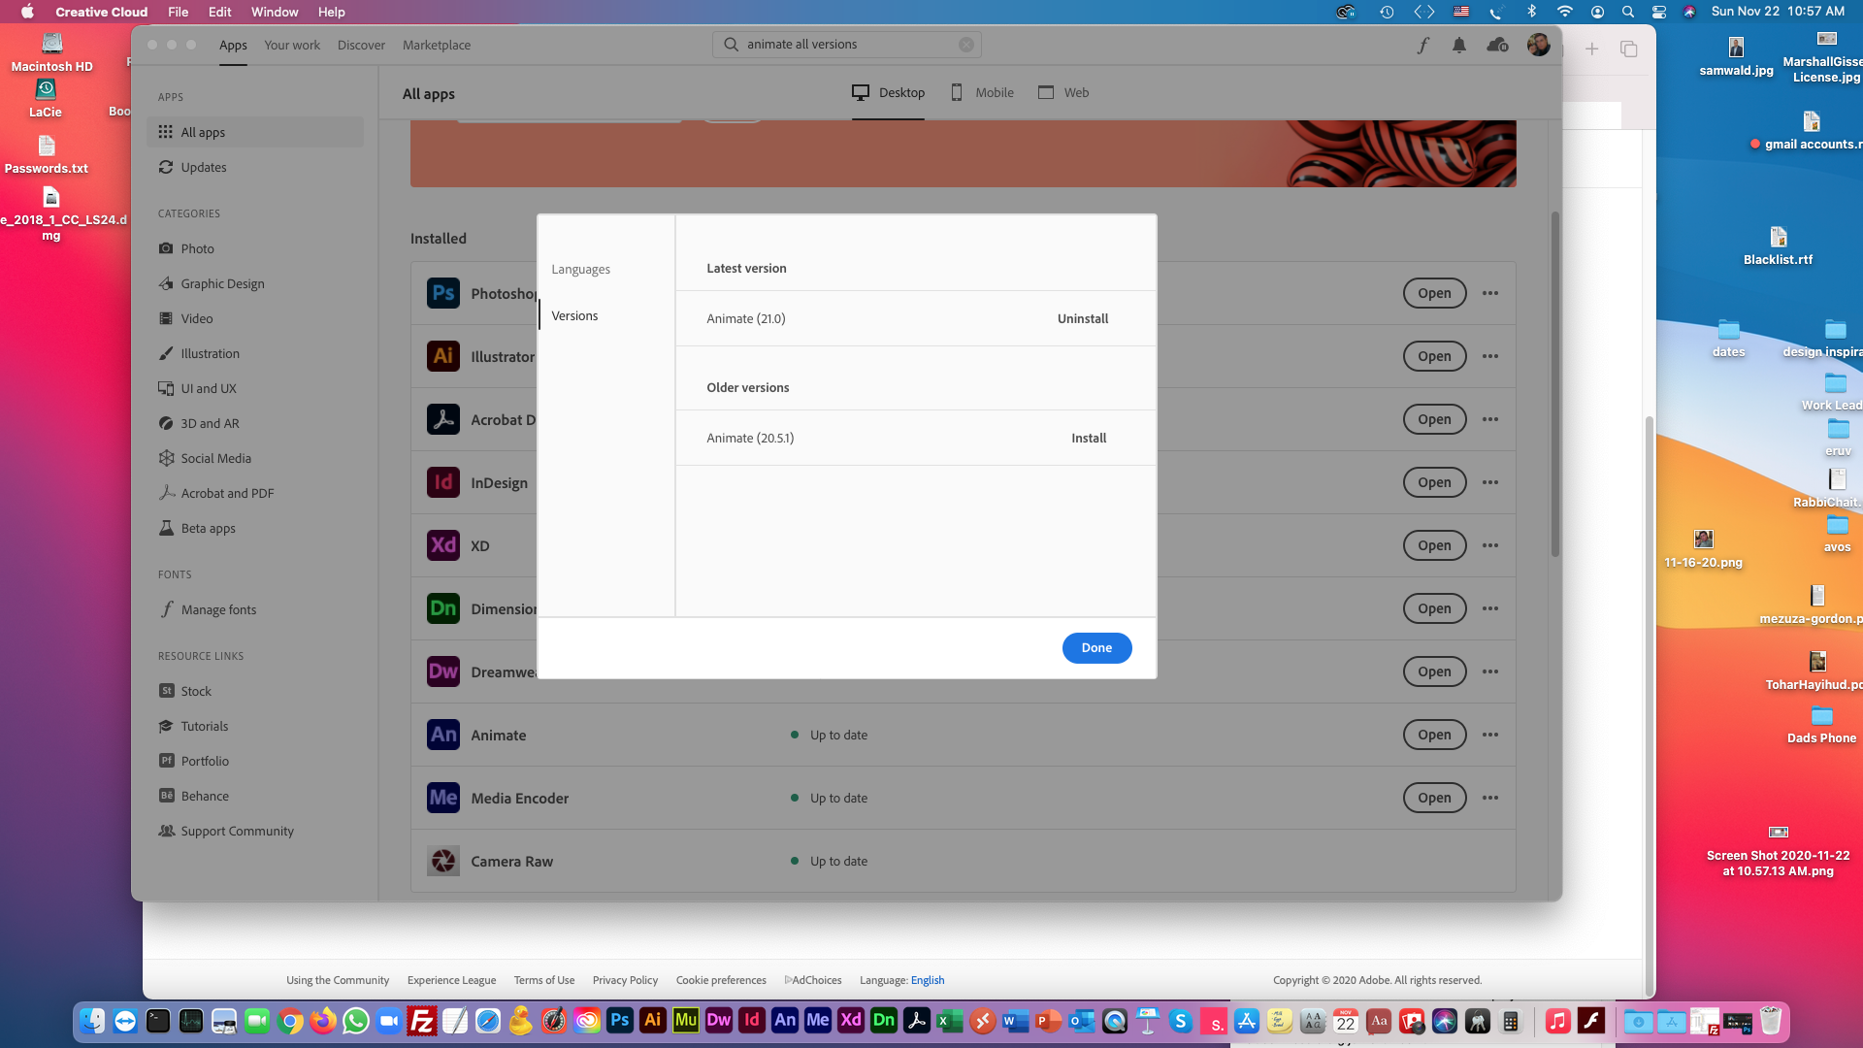Open the more options menu for Photoshop
The height and width of the screenshot is (1048, 1863).
click(1490, 293)
